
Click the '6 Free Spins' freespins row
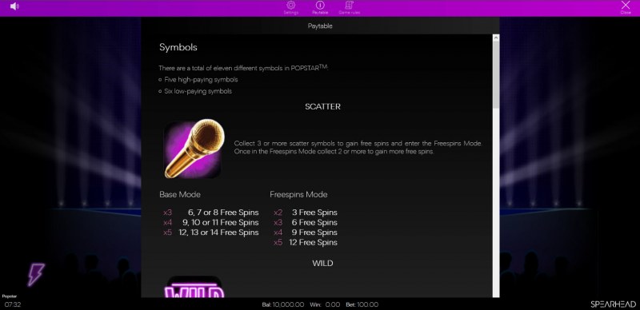[x=306, y=222]
